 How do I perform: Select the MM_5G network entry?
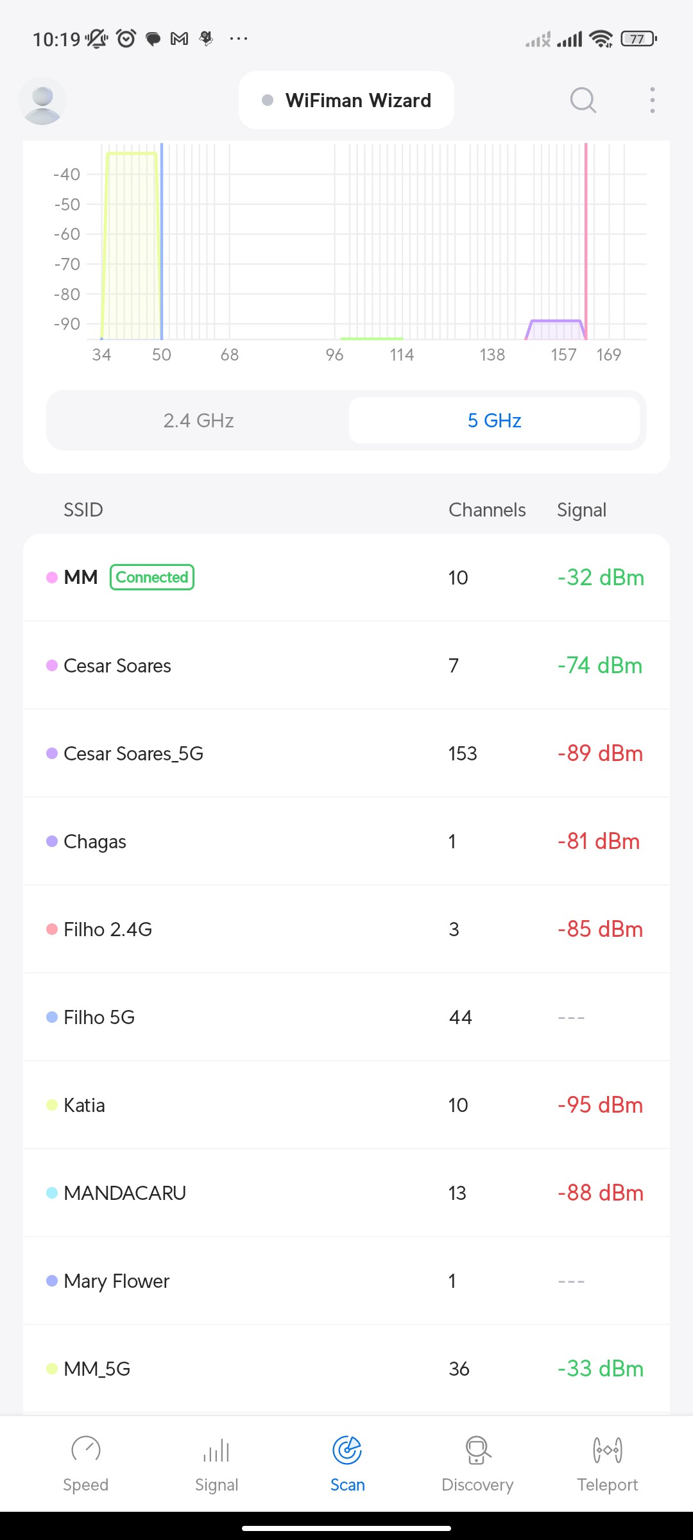click(x=346, y=1369)
